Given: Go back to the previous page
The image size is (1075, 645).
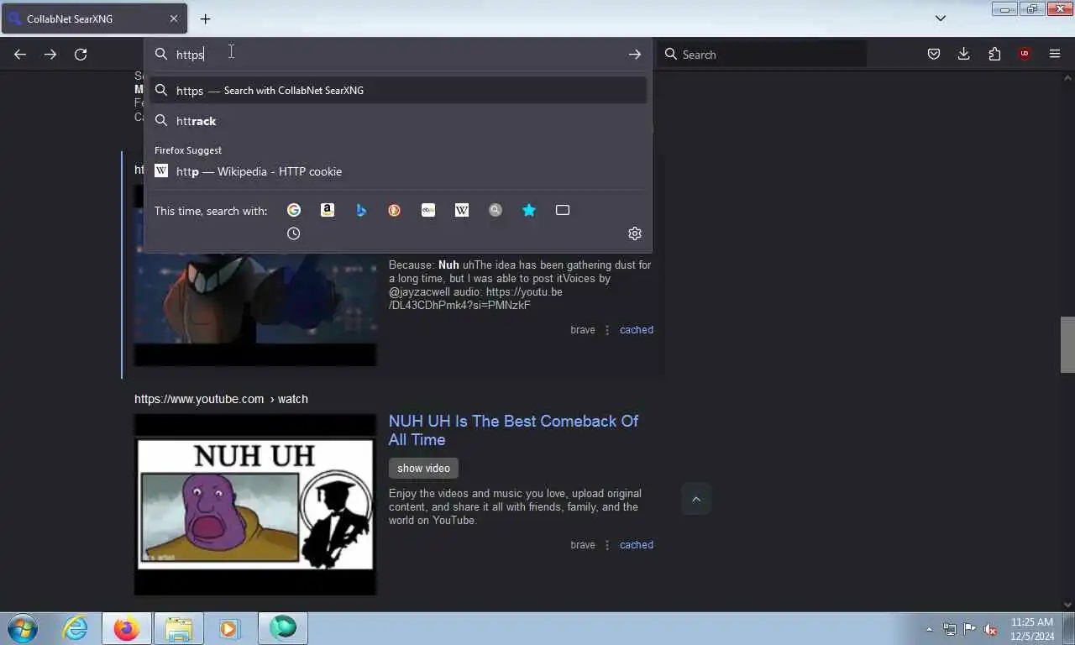Looking at the screenshot, I should pyautogui.click(x=20, y=55).
